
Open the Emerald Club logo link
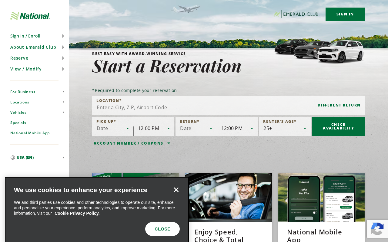coord(297,14)
